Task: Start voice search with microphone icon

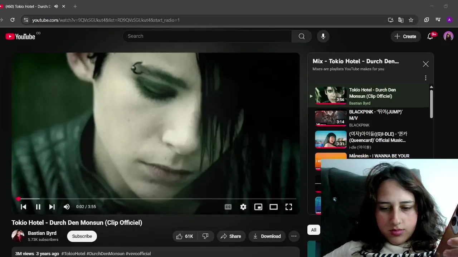Action: pos(323,36)
